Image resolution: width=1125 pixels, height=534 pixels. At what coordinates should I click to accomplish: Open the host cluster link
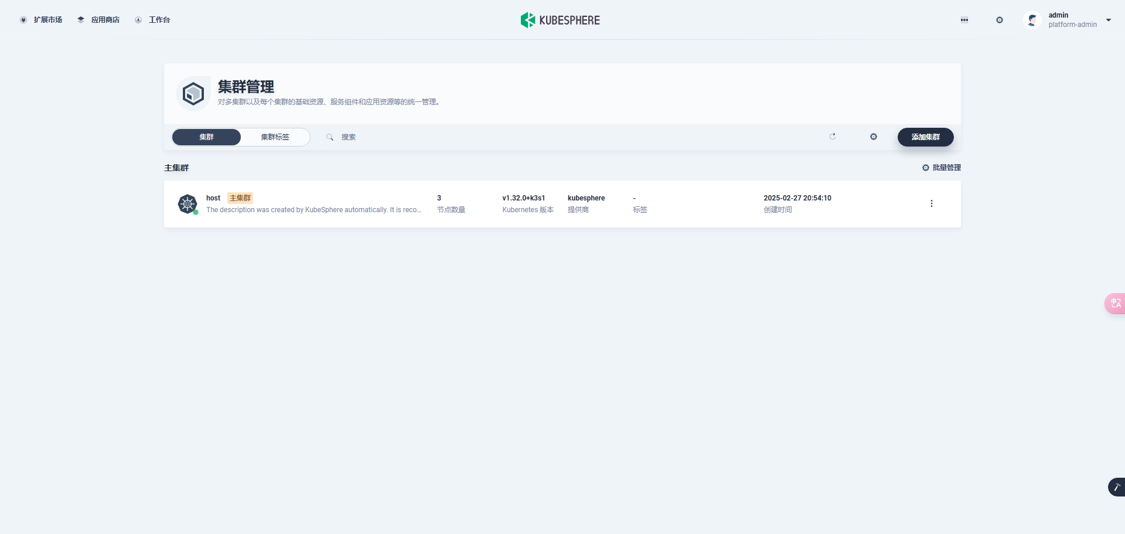click(213, 198)
